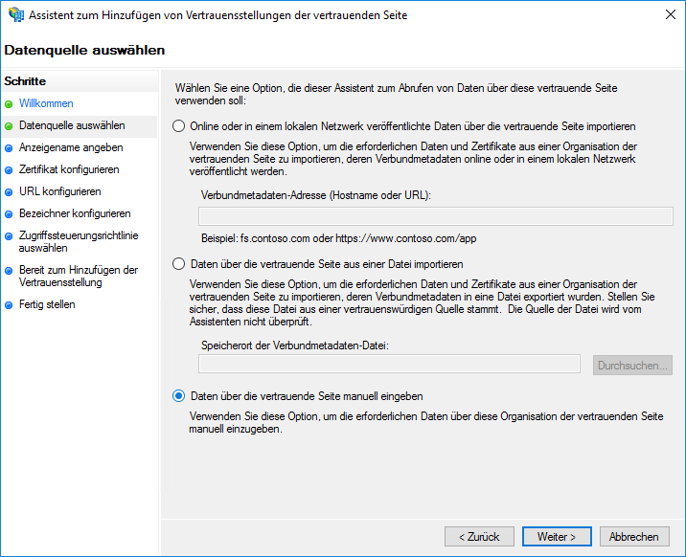
Task: Click the blue bullet beside Zertifikat konfigurieren
Action: click(x=10, y=170)
